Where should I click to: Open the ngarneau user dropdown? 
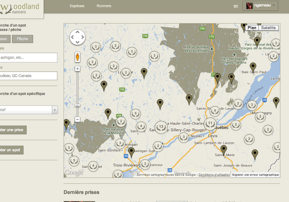click(x=260, y=6)
